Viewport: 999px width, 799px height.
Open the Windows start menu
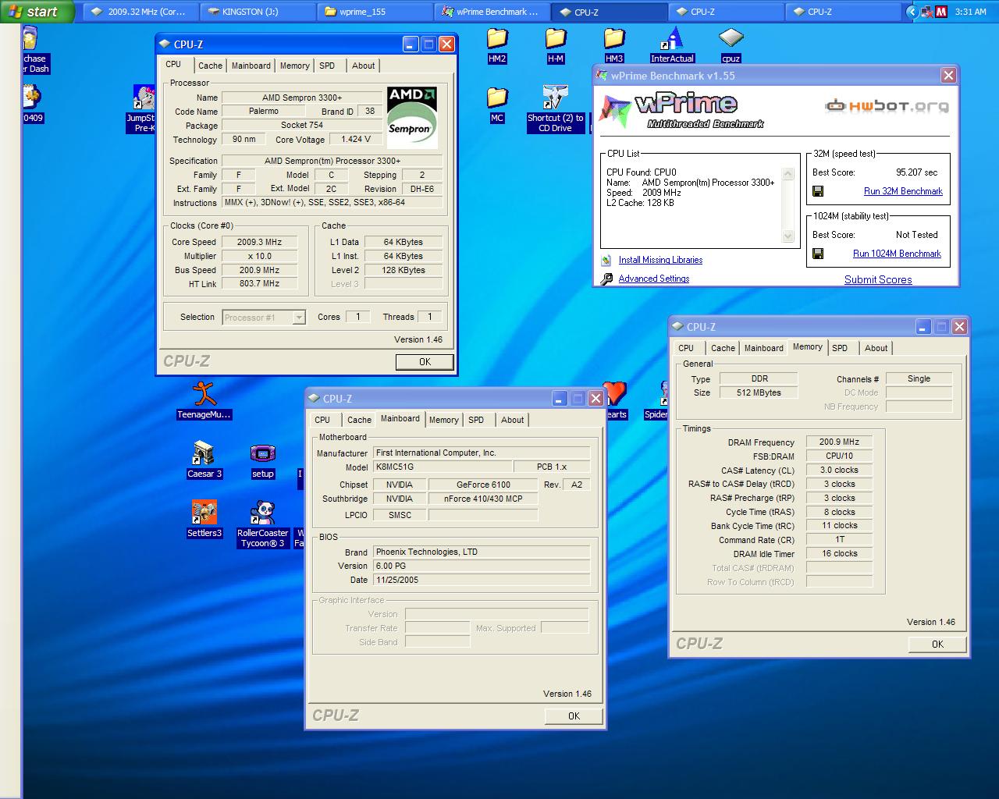[x=37, y=12]
